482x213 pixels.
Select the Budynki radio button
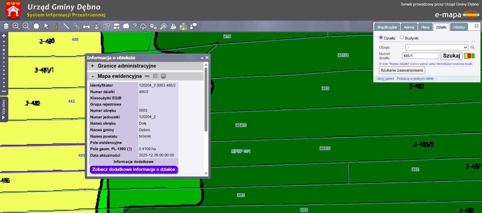pos(401,38)
